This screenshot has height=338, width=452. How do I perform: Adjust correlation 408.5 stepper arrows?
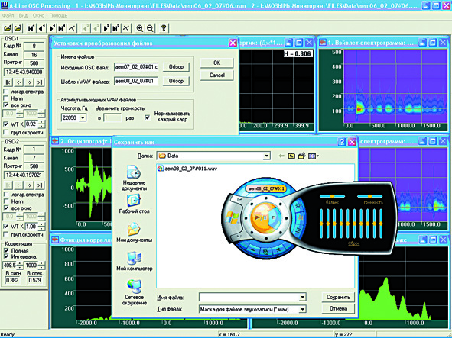click(x=20, y=265)
